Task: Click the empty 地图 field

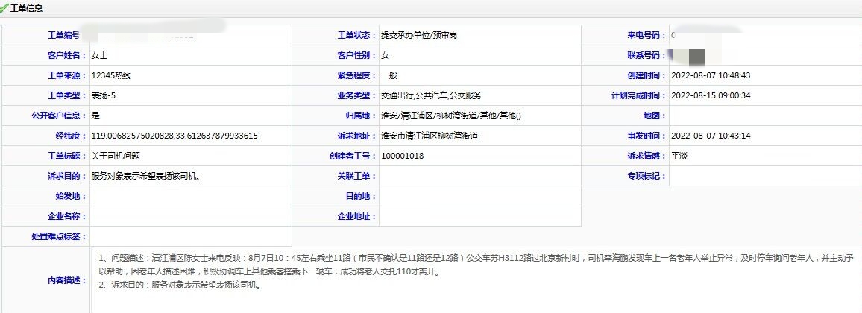Action: [x=764, y=116]
